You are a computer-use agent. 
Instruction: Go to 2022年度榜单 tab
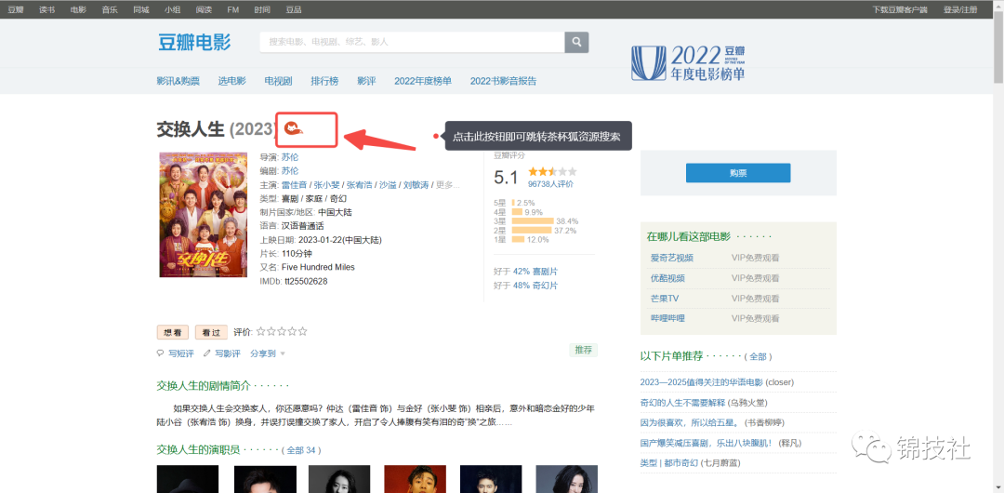(423, 81)
